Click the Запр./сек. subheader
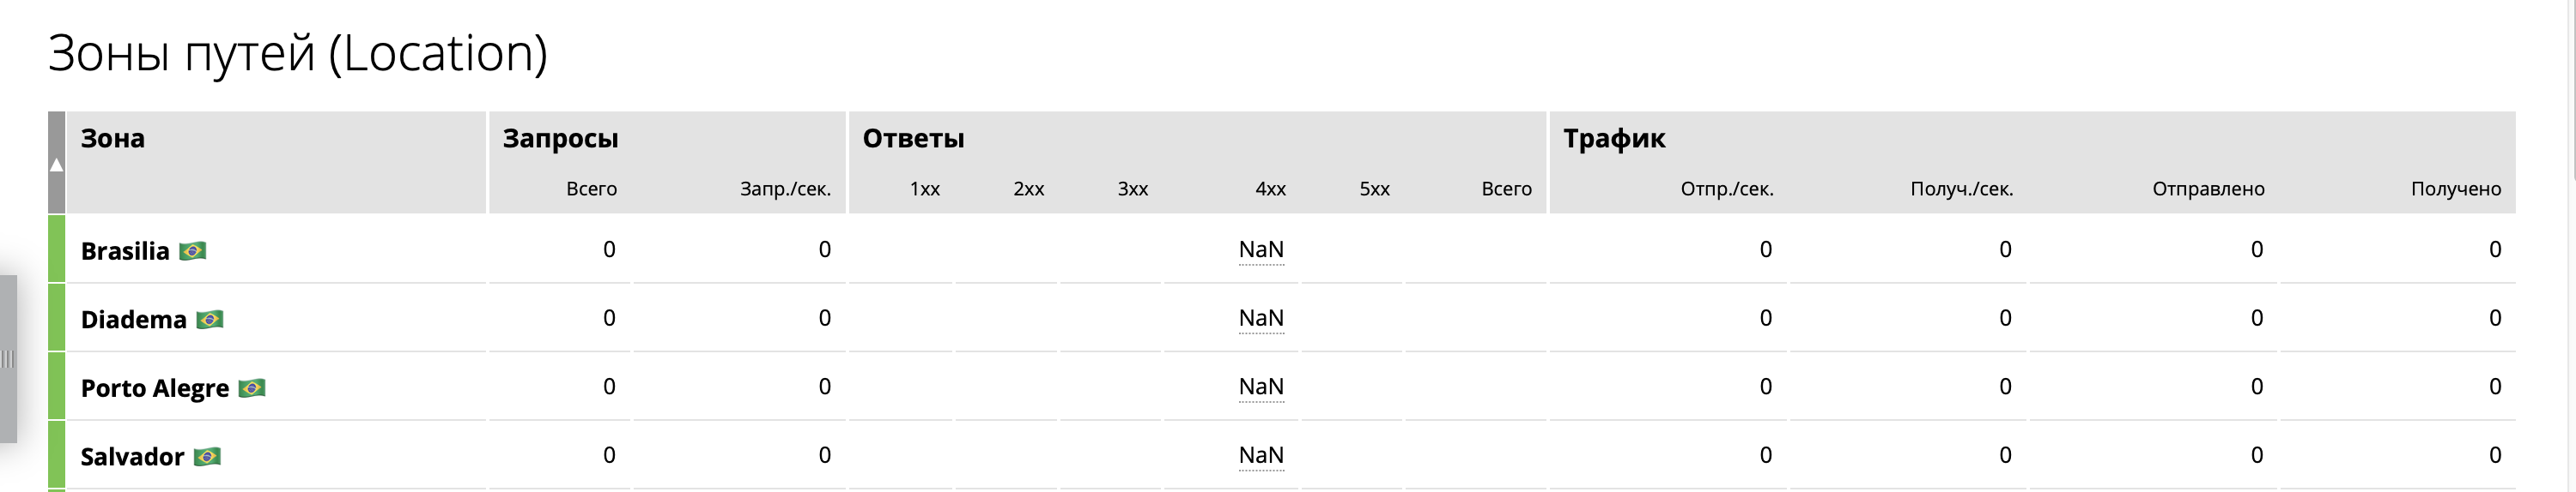The image size is (2576, 492). coord(785,189)
